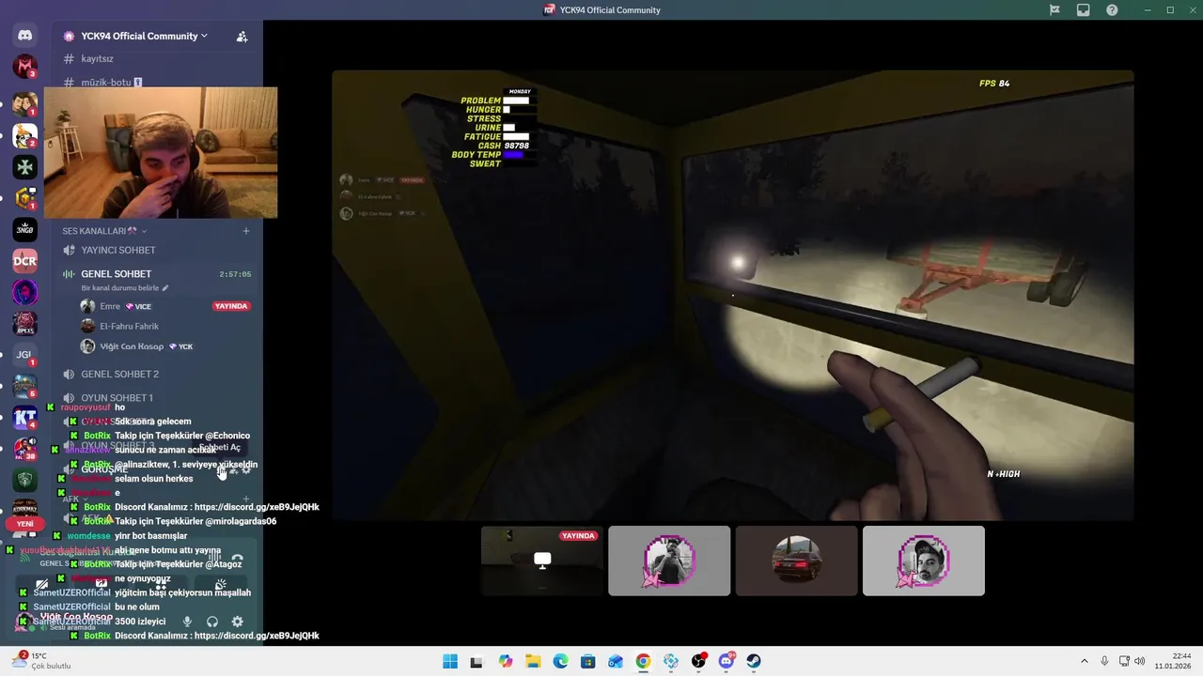Image resolution: width=1203 pixels, height=676 pixels.
Task: Open Discord from taskbar
Action: [726, 661]
